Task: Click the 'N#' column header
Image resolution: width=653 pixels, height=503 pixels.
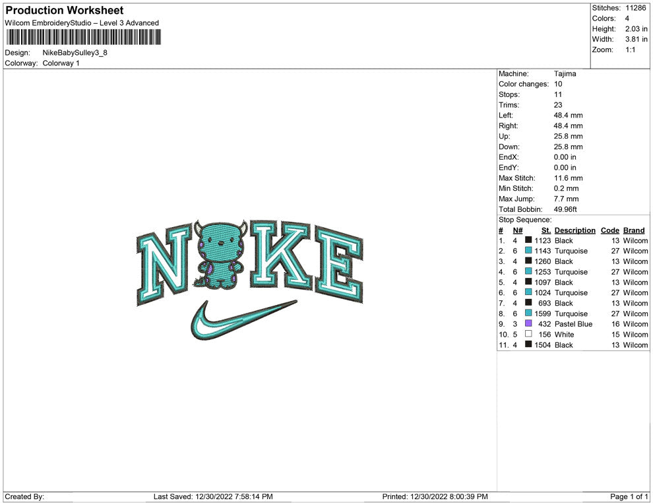Action: pos(518,230)
